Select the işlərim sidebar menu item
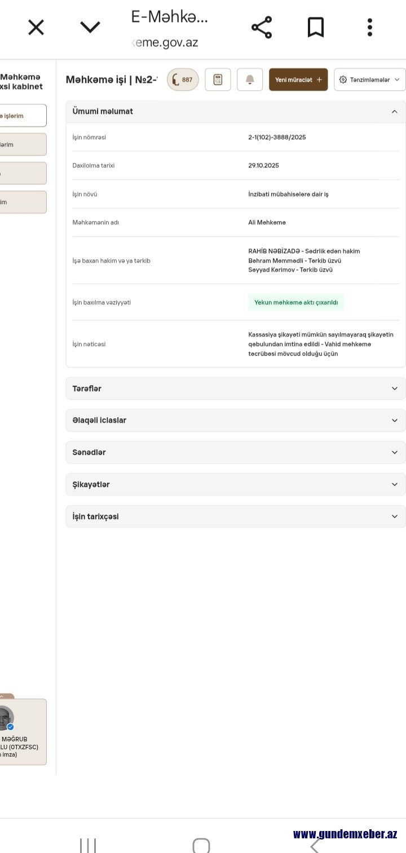The image size is (406, 853). coord(23,116)
